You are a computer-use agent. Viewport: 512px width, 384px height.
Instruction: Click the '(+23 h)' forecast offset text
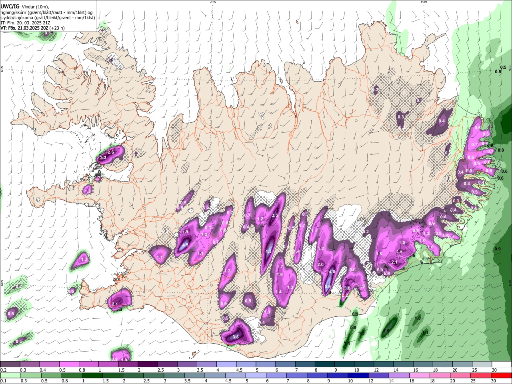point(57,28)
